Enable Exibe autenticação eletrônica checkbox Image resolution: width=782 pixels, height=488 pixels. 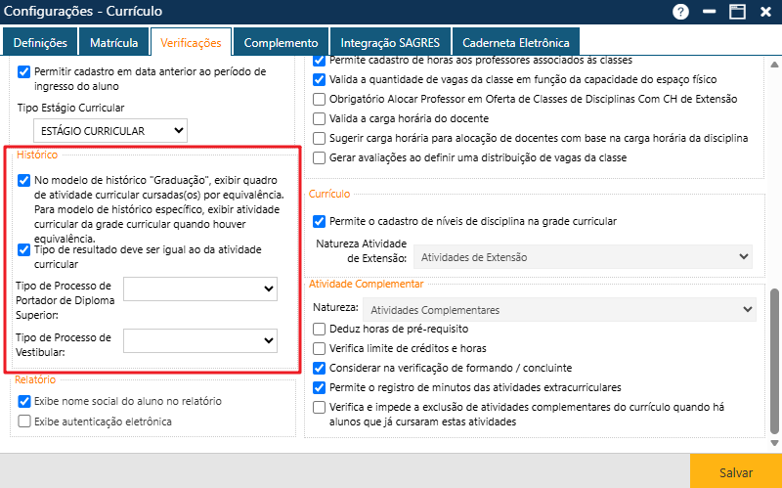(x=23, y=421)
